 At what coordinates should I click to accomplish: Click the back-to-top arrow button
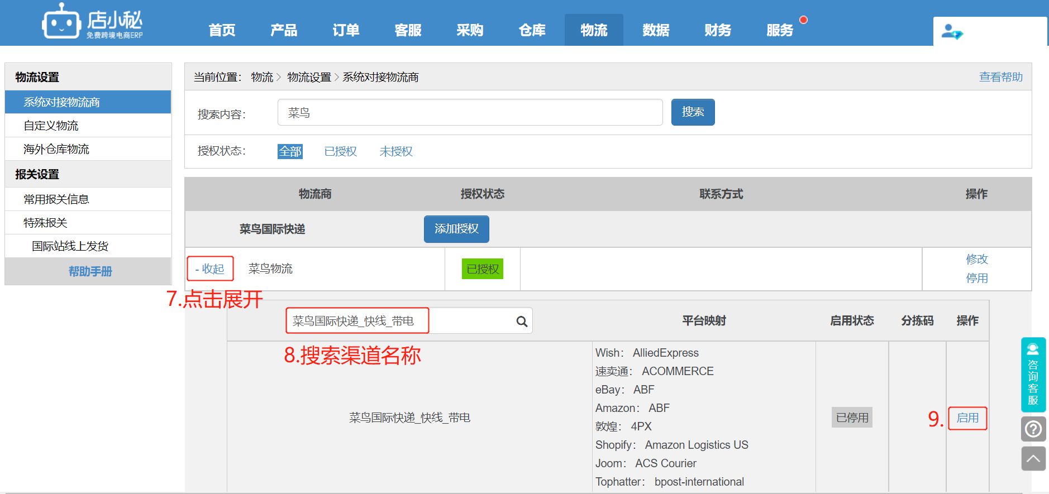pyautogui.click(x=1033, y=459)
